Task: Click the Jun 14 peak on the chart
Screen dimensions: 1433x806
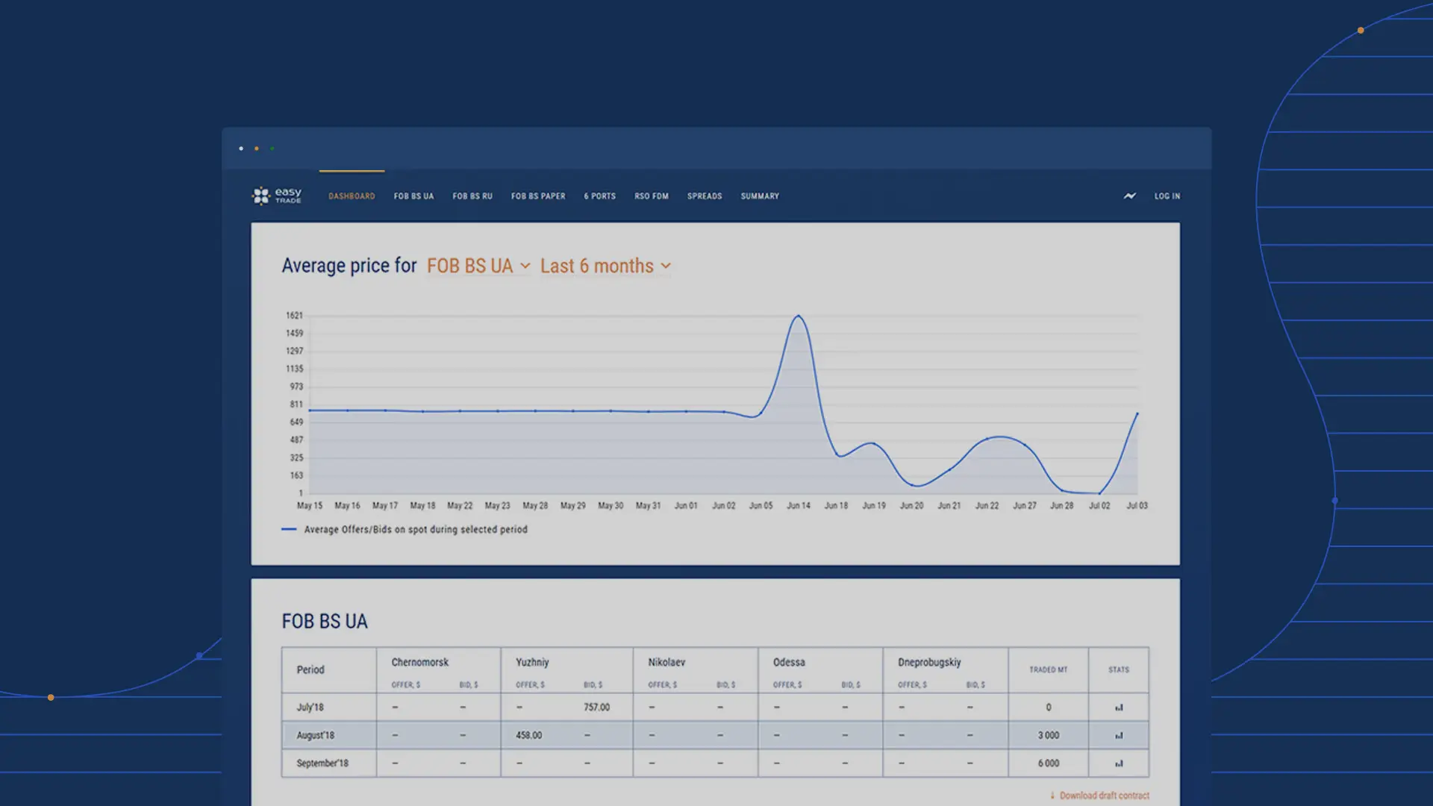Action: [799, 316]
